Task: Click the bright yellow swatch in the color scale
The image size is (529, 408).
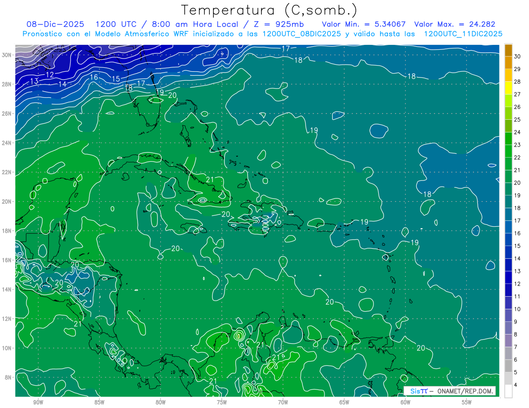Action: pos(508,88)
